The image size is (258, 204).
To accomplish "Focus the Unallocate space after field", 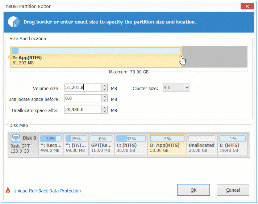I will coord(82,110).
